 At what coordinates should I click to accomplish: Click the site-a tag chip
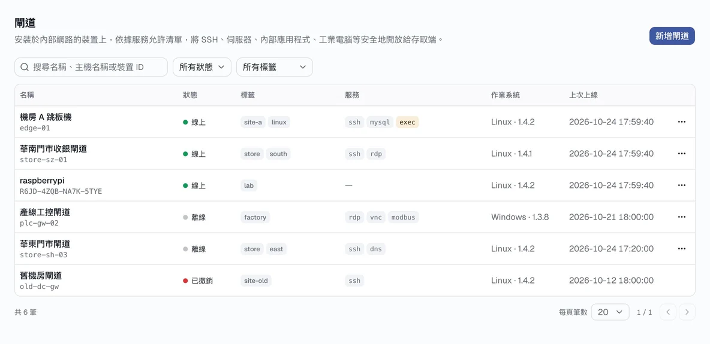coord(253,122)
